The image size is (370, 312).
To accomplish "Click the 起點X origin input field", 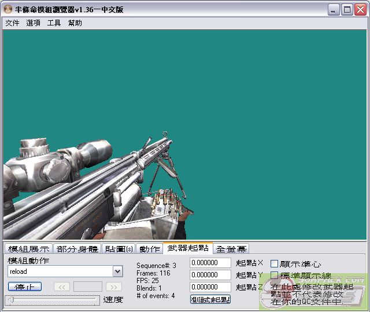I will pyautogui.click(x=210, y=263).
